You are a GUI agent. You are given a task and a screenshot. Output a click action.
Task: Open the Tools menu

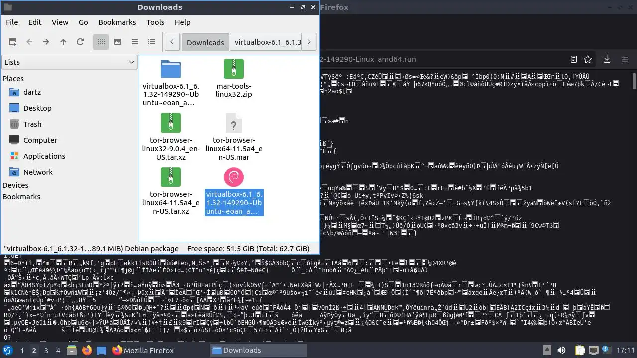155,22
